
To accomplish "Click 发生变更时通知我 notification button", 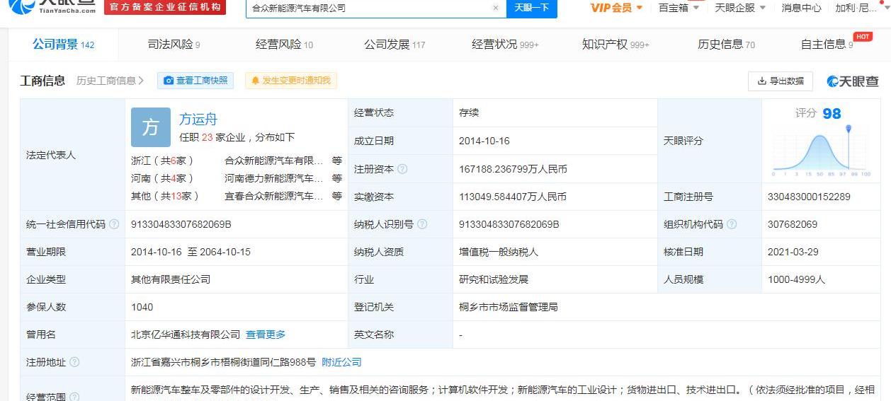I will pos(291,81).
